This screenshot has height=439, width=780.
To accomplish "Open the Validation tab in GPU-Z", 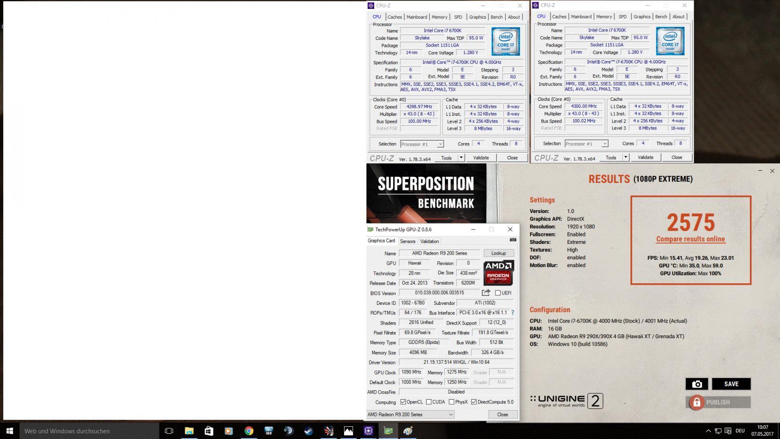I will pyautogui.click(x=429, y=241).
